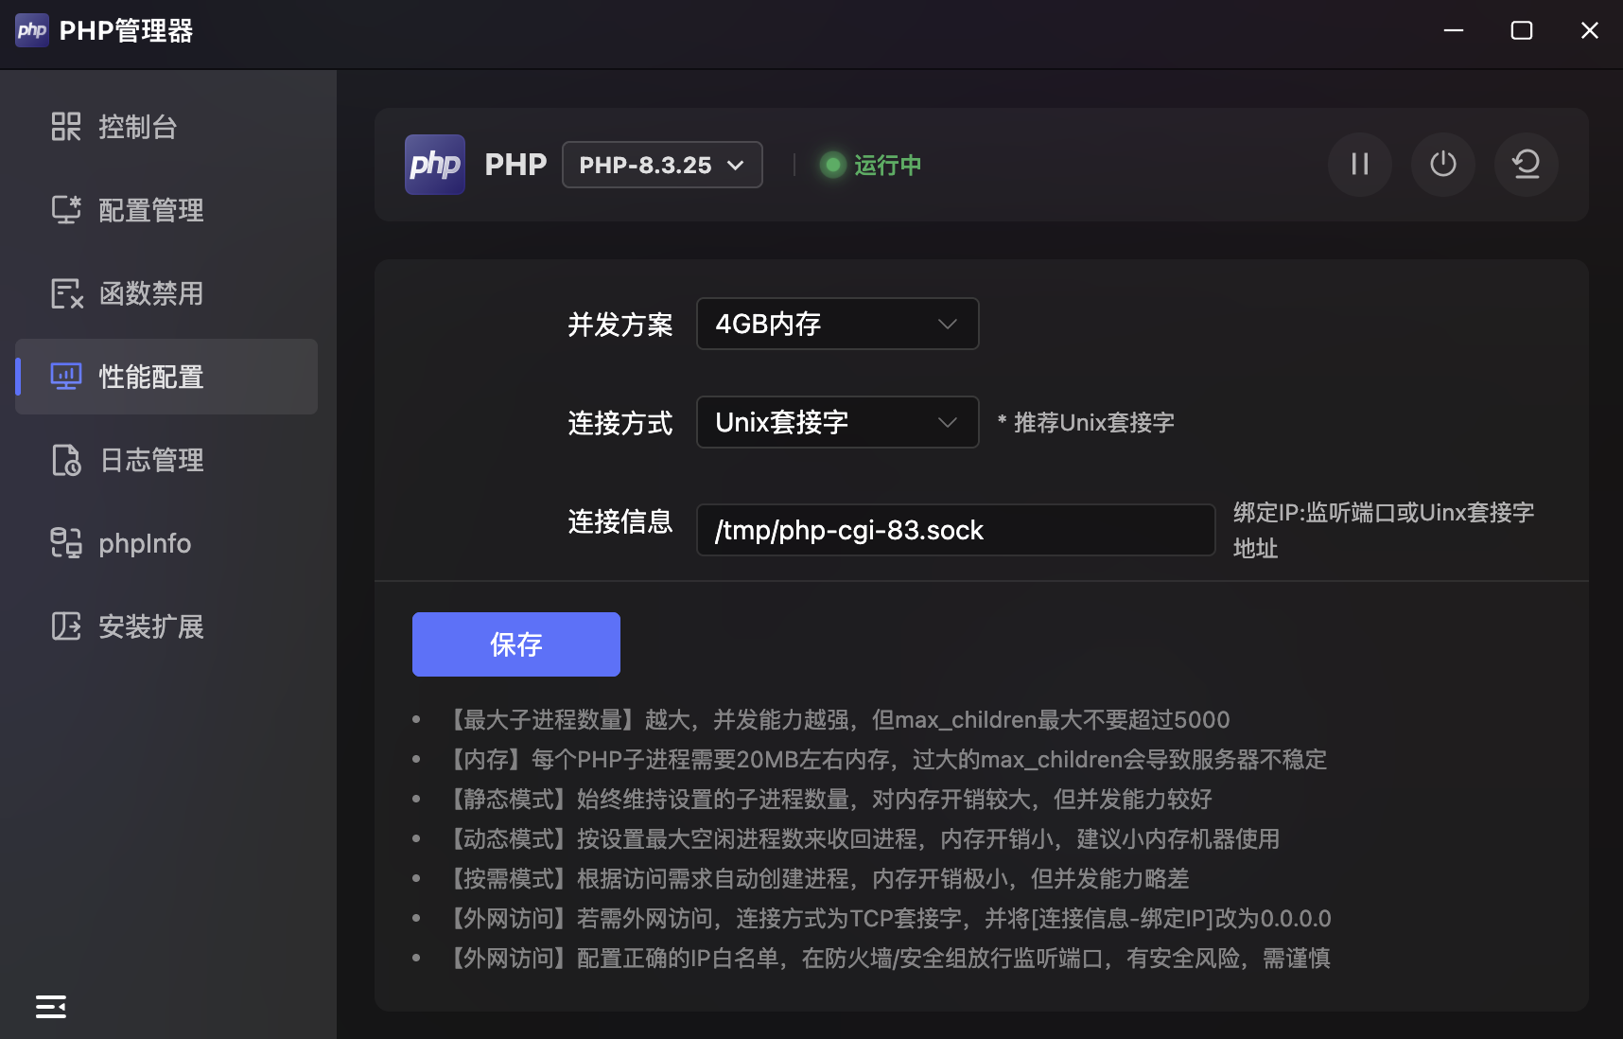This screenshot has height=1039, width=1623.
Task: Open the 控制台 dashboard icon
Action: tap(66, 127)
